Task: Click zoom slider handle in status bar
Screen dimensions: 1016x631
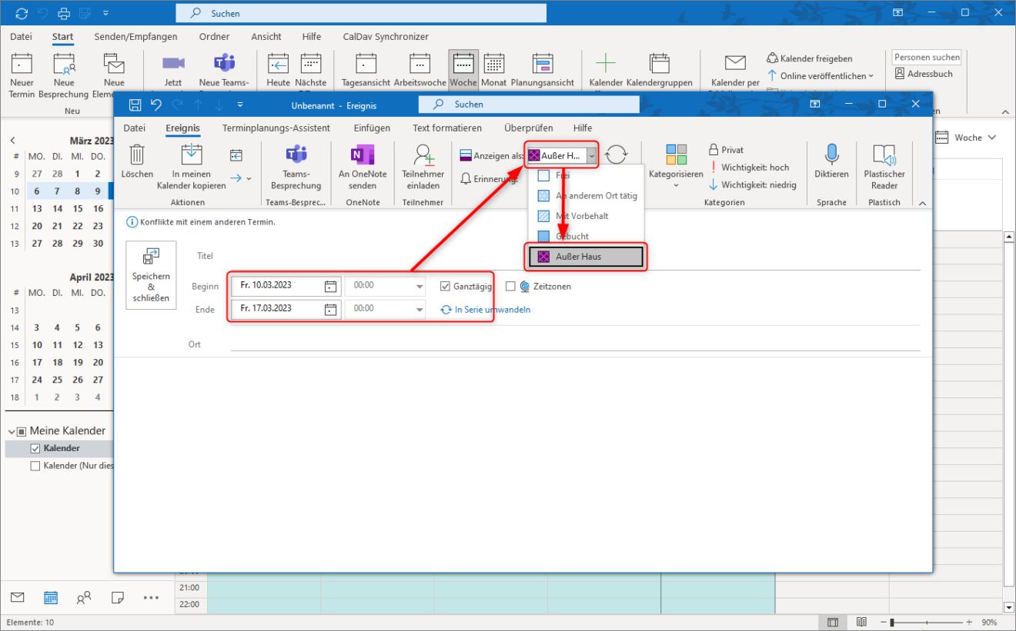Action: click(891, 622)
